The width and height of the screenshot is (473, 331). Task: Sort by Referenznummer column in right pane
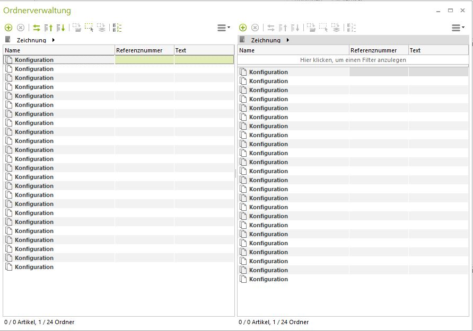379,50
